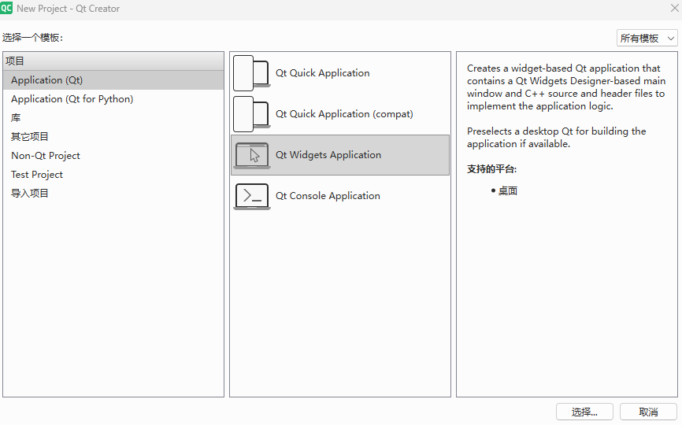Viewport: 682px width, 425px height.
Task: Choose Qt Quick Application (compat) label
Action: coord(344,114)
